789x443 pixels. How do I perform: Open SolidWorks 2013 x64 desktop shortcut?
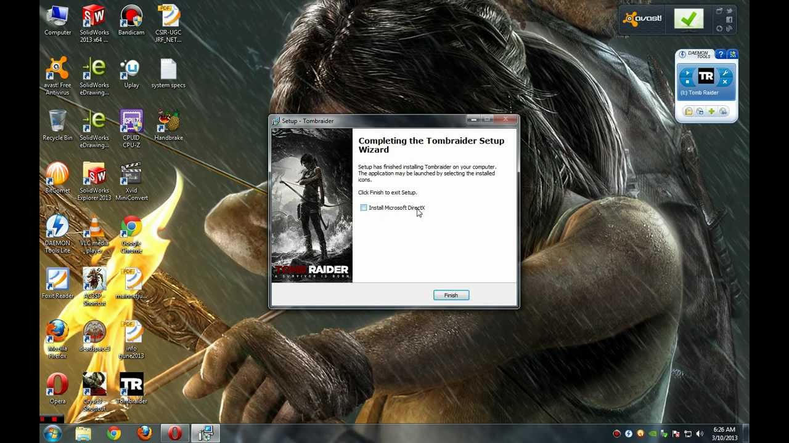click(94, 24)
